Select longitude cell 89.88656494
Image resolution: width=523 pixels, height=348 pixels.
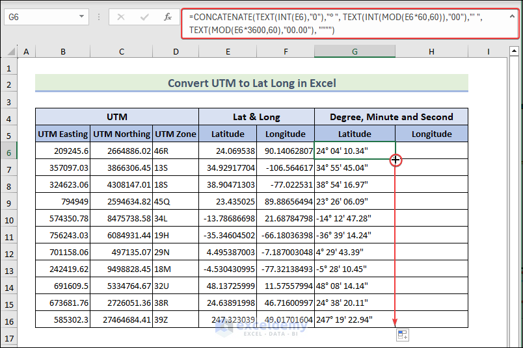[x=286, y=201]
